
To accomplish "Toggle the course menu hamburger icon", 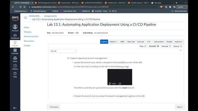I will [x=25, y=18].
